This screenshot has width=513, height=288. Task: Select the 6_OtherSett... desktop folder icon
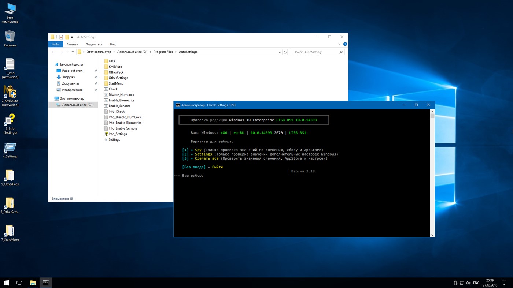pyautogui.click(x=10, y=206)
